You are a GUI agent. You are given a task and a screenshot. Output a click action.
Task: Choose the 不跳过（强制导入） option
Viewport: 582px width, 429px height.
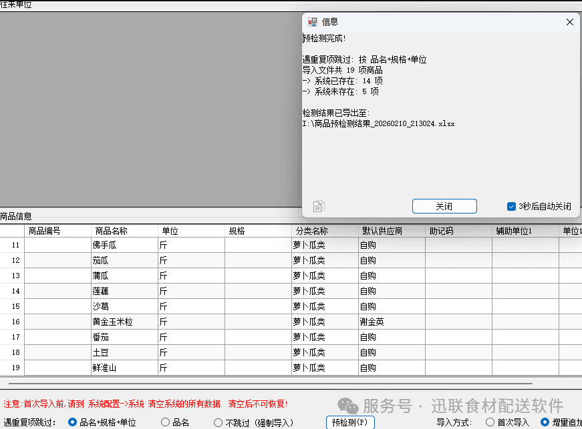pos(218,422)
